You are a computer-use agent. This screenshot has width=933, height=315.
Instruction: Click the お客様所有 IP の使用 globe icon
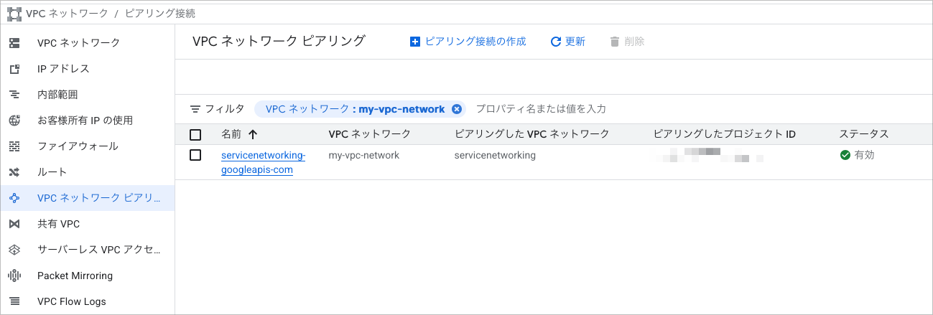tap(14, 121)
